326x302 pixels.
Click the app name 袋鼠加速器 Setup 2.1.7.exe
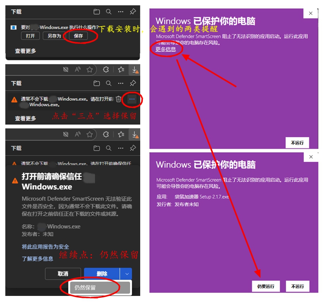coord(201,197)
